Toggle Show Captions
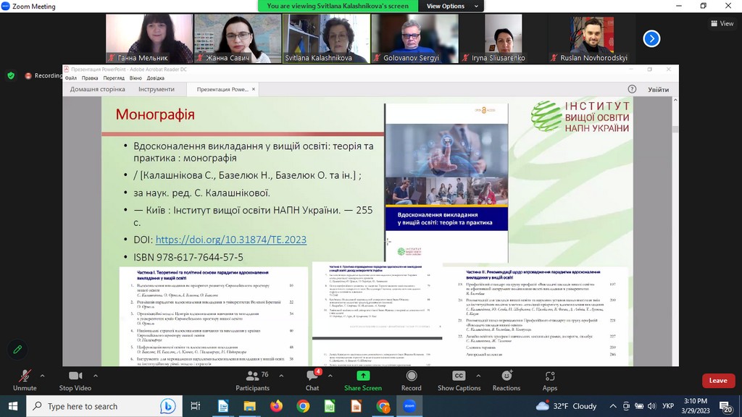This screenshot has width=742, height=417. [x=459, y=379]
